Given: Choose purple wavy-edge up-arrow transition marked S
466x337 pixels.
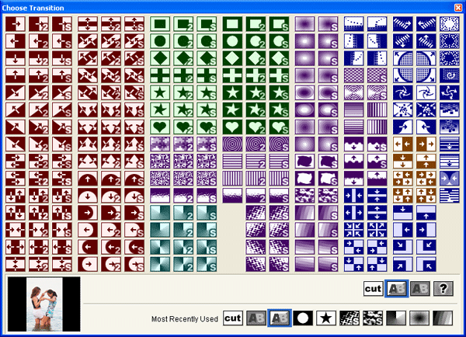Looking at the screenshot, I should (x=377, y=162).
